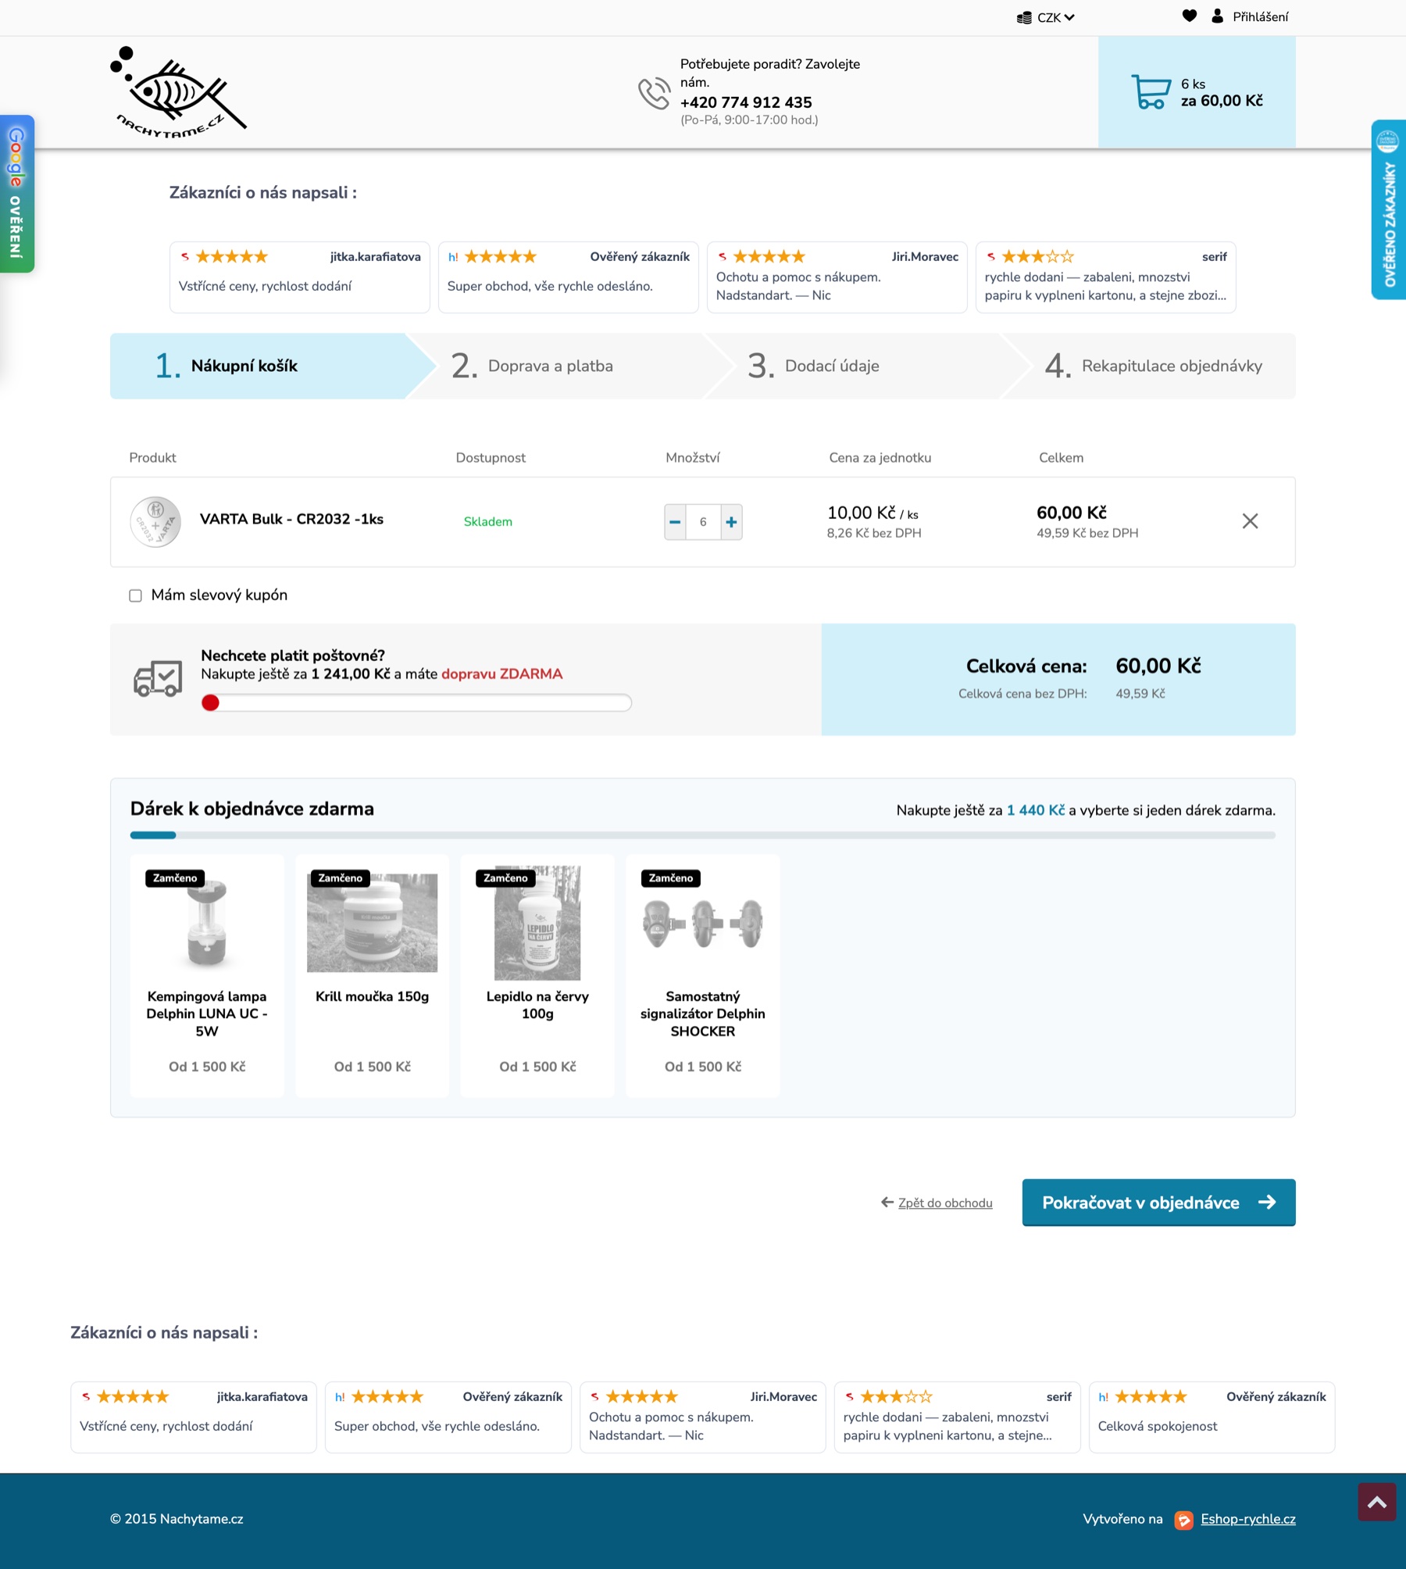The height and width of the screenshot is (1569, 1406).
Task: Open the Ověřeno zákazníky side badge
Action: click(1389, 209)
